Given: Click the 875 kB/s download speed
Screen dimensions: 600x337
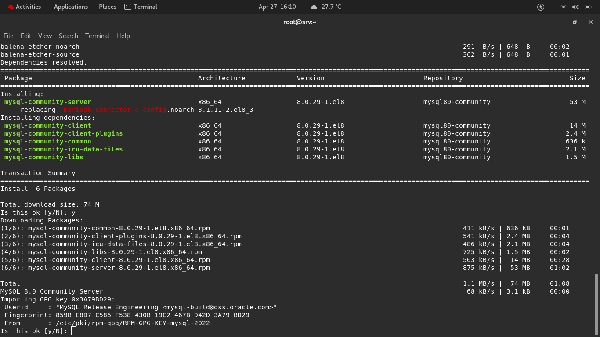Looking at the screenshot, I should (x=479, y=268).
